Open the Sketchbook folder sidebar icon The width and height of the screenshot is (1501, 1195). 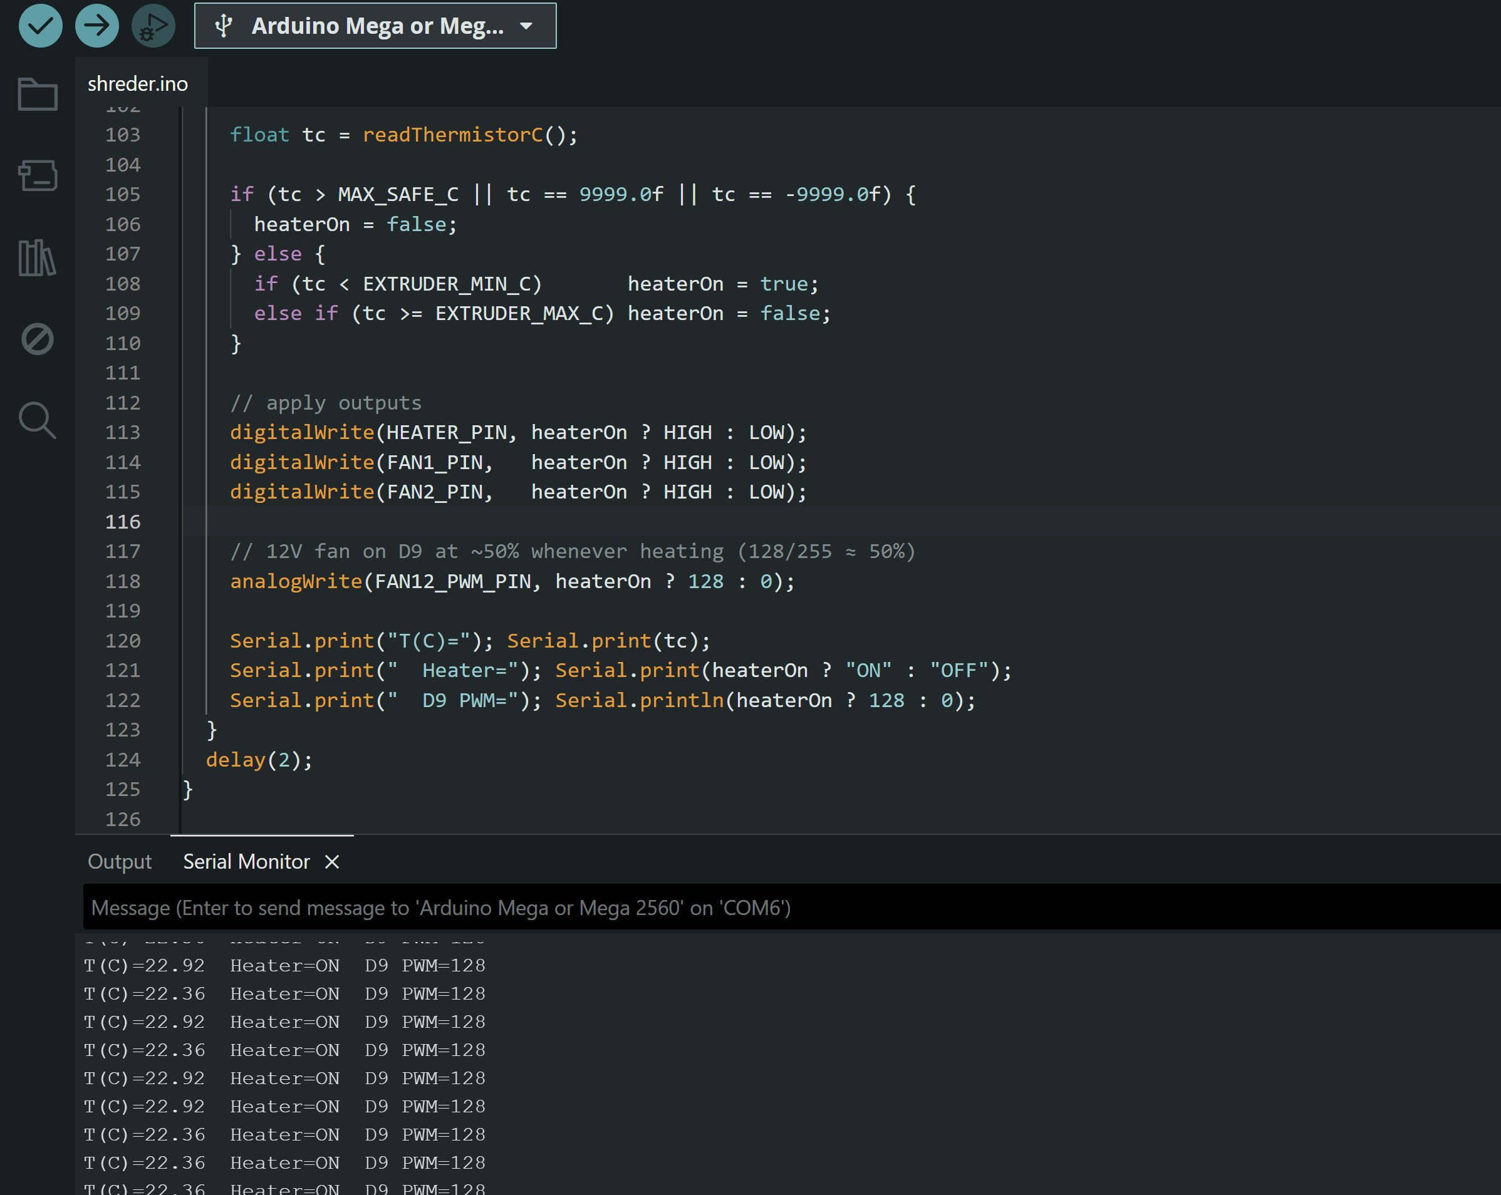click(37, 94)
